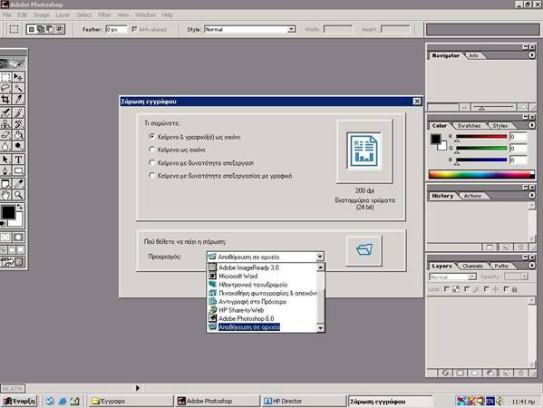Click the red R color slider
Image resolution: width=543 pixels, height=408 pixels.
click(x=481, y=137)
